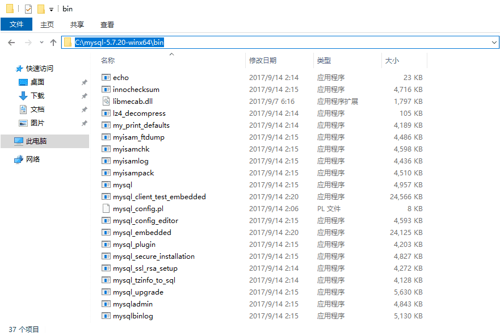Click the PL 文件 type cell
The image size is (500, 336).
click(x=329, y=208)
